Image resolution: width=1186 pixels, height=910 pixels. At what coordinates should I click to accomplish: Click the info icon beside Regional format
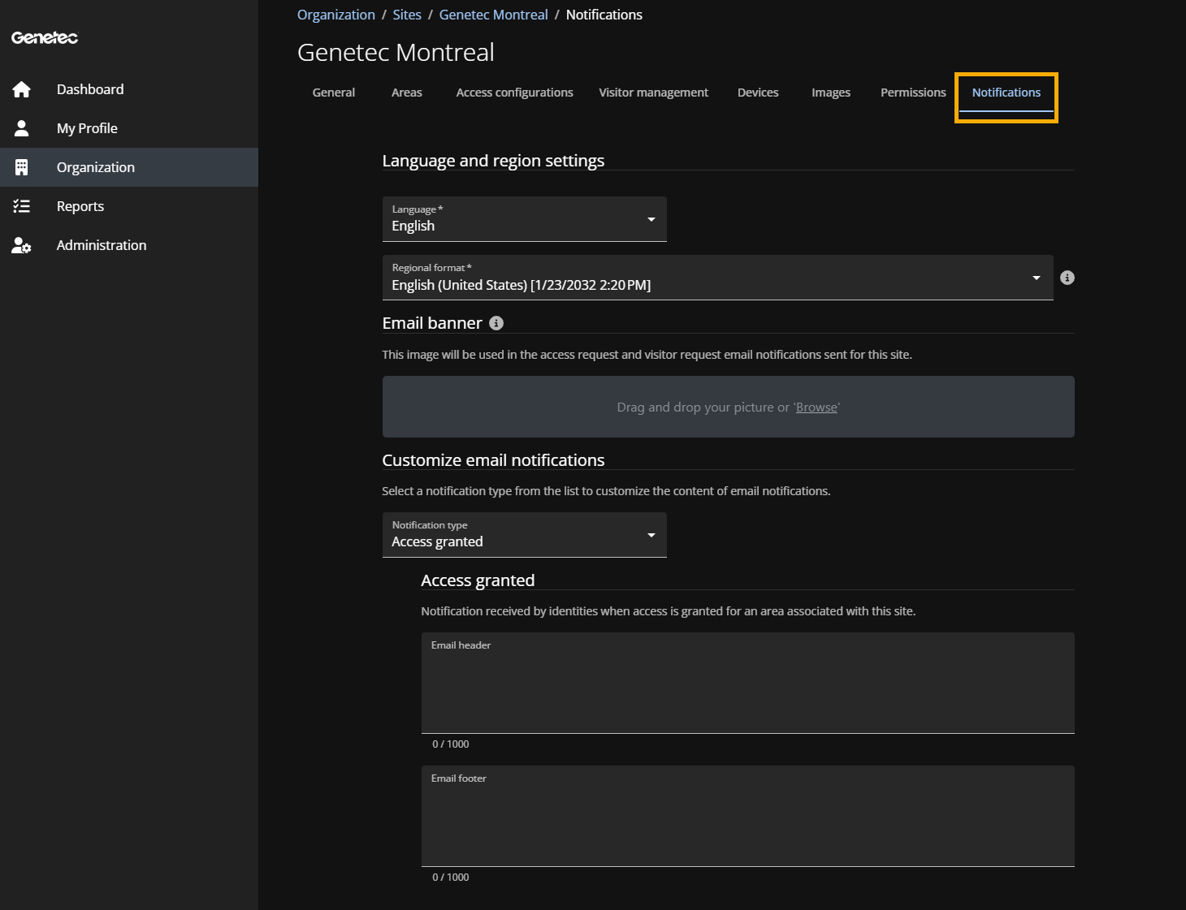[x=1067, y=278]
